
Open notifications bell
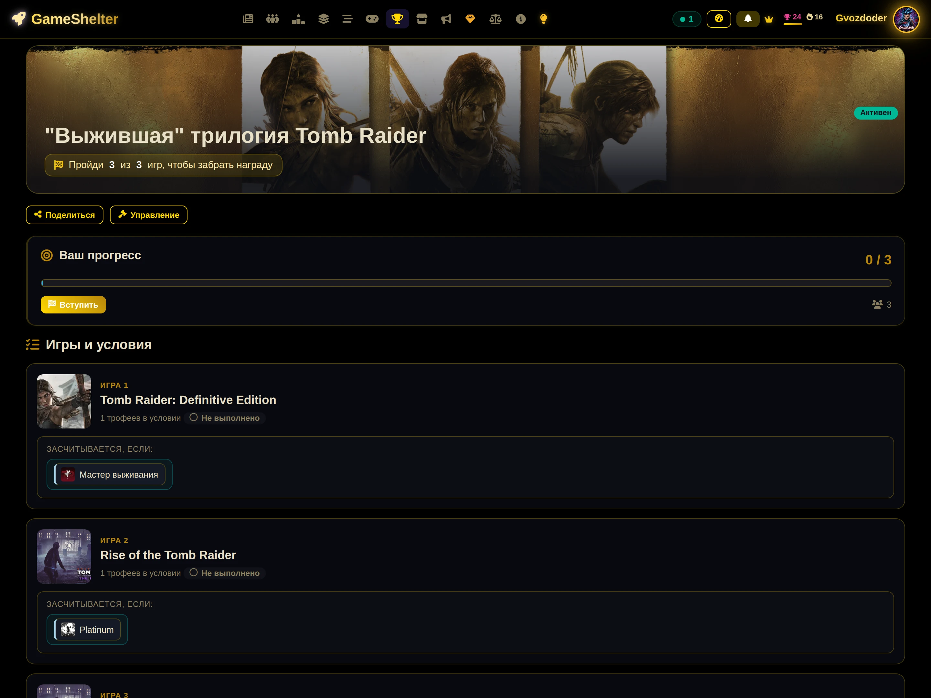point(748,19)
